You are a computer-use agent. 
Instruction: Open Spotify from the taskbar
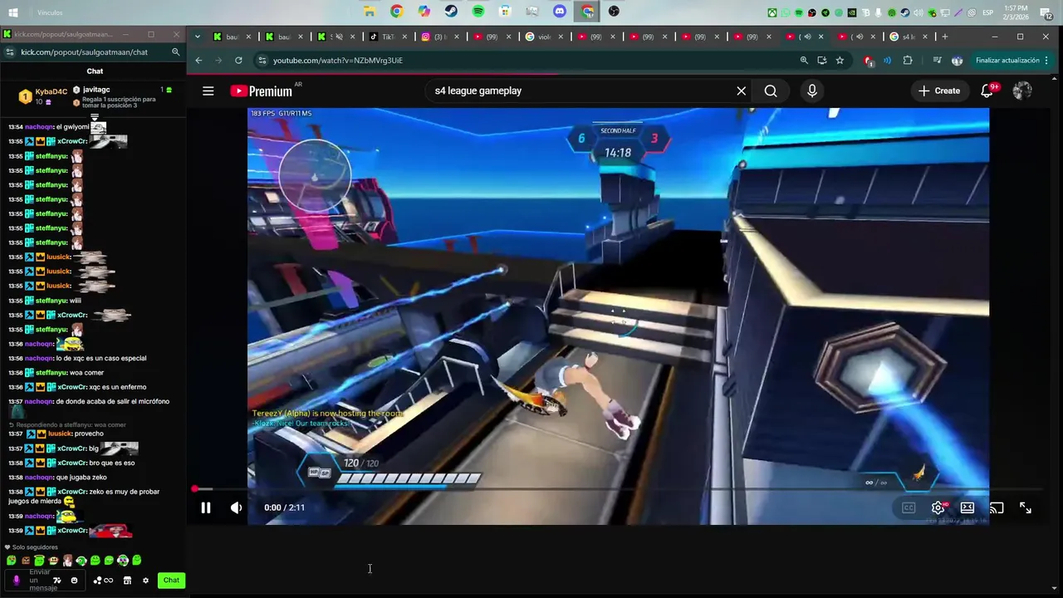(x=478, y=12)
